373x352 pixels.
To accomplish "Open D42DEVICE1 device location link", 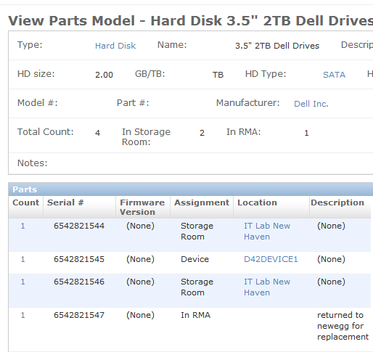I will coord(271,259).
